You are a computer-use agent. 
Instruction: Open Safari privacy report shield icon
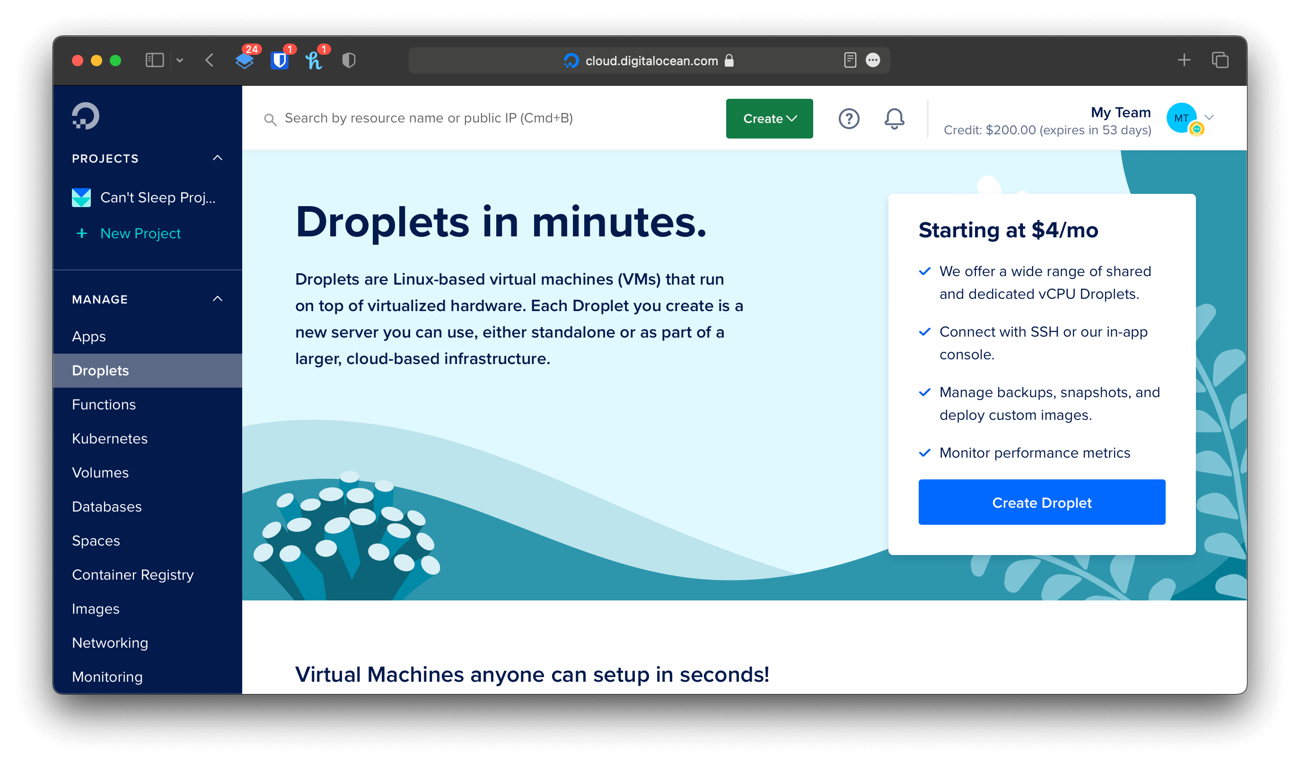click(349, 61)
